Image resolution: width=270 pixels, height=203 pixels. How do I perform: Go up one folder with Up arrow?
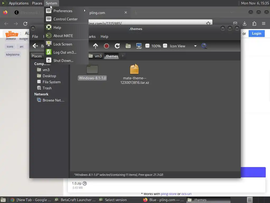[x=95, y=46]
